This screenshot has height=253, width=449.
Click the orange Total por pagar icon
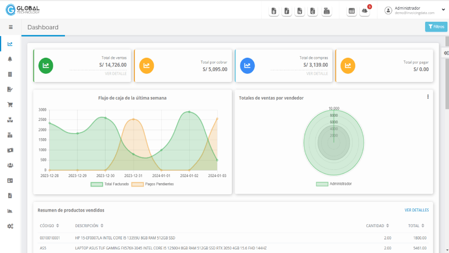pos(348,66)
